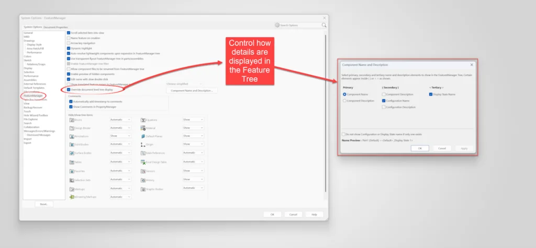Click the Excel Design Table icon
Screen dimensions: 536x248
click(143, 162)
